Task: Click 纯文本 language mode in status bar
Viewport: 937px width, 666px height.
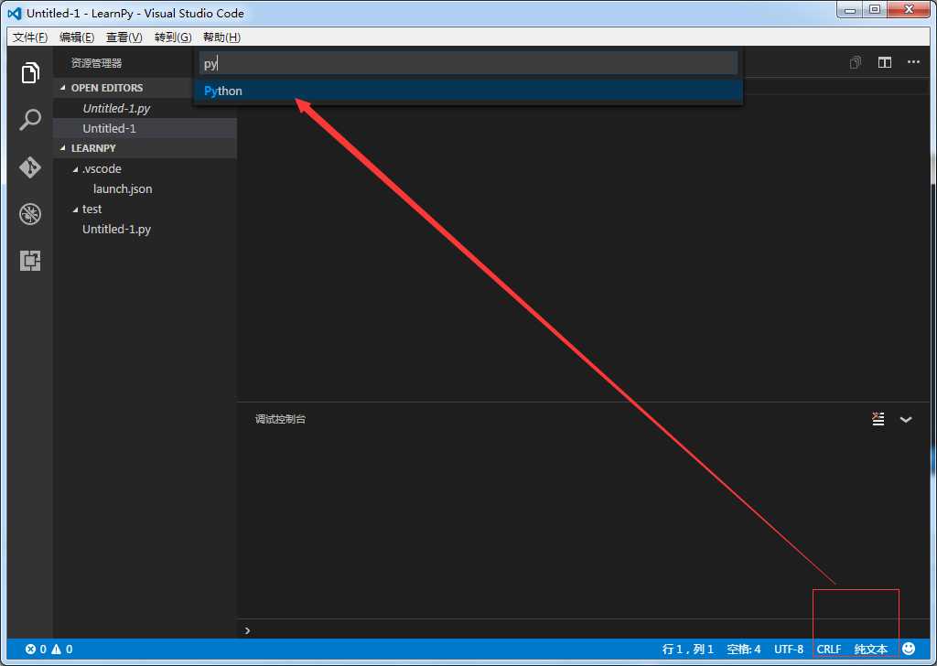Action: point(871,650)
